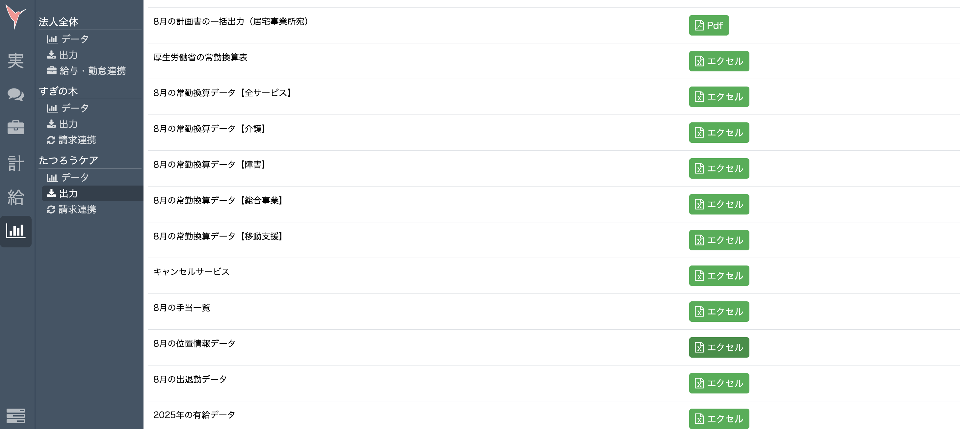Click the hummingbird logo icon
This screenshot has width=963, height=429.
coord(15,16)
